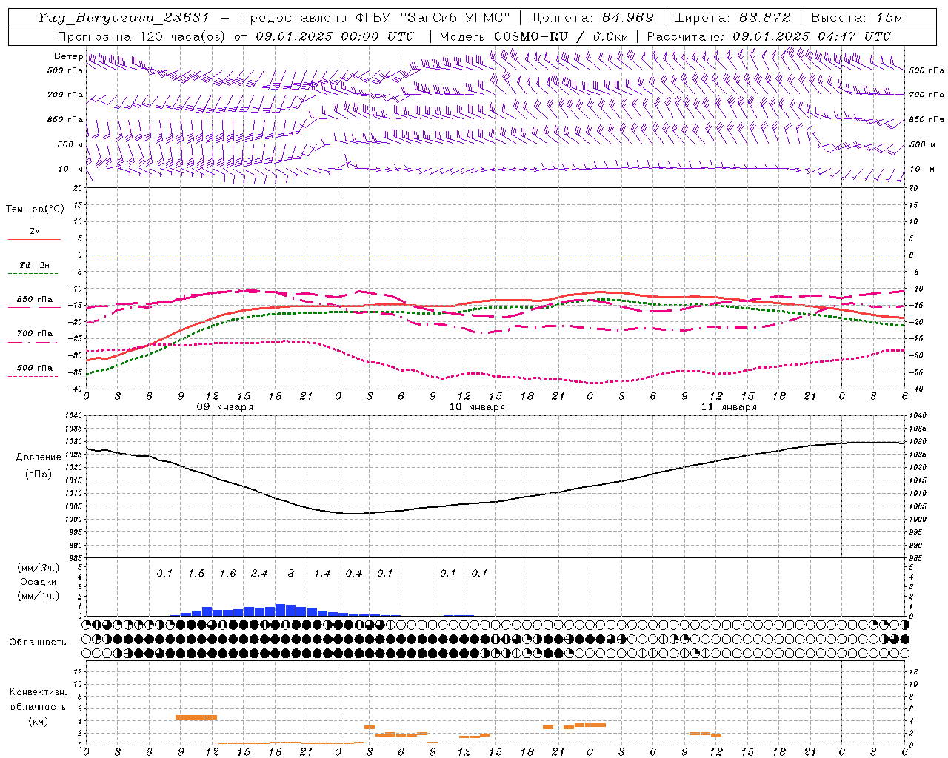Click the dashed line sample under 'Td 2м'
This screenshot has width=948, height=758.
[33, 274]
